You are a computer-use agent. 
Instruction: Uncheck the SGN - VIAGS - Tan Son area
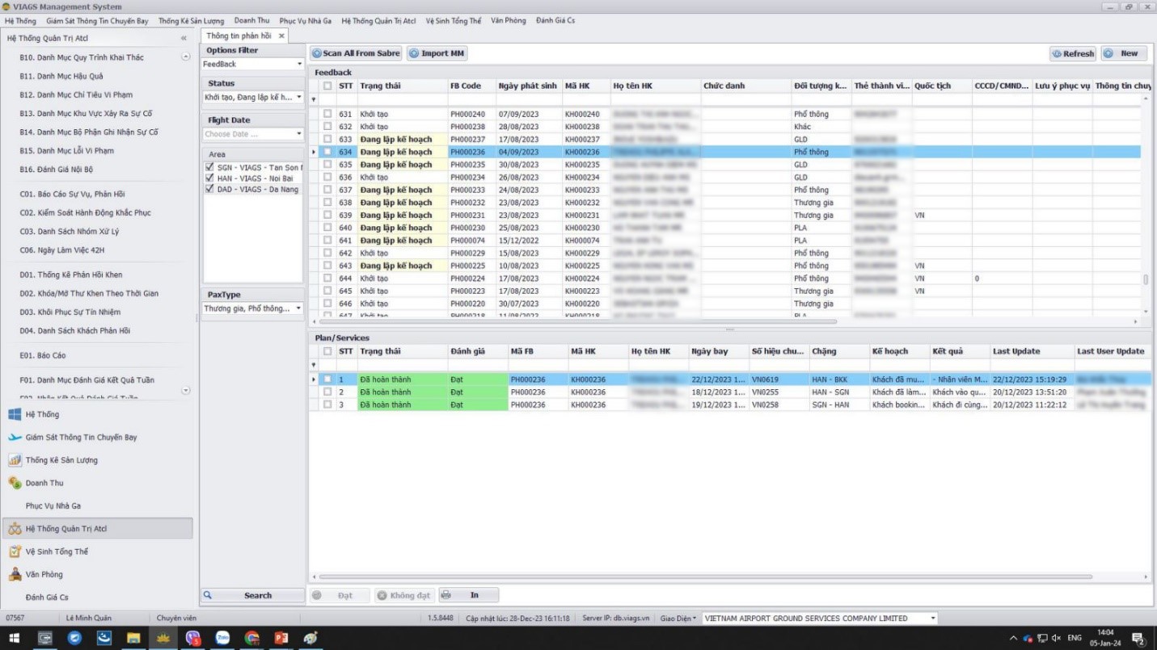click(x=210, y=167)
